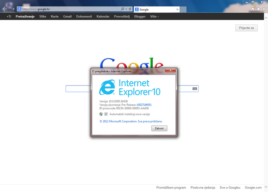
Task: Open the address bar autocomplete dropdown arrow
Action: tap(126, 9)
